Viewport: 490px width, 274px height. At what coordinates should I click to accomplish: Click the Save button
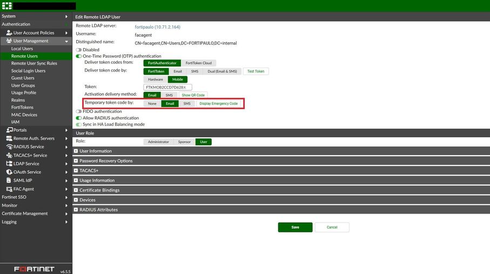pyautogui.click(x=295, y=228)
